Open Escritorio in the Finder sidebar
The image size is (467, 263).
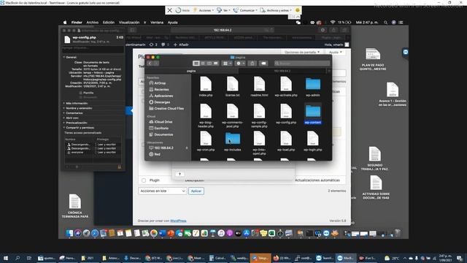(159, 129)
